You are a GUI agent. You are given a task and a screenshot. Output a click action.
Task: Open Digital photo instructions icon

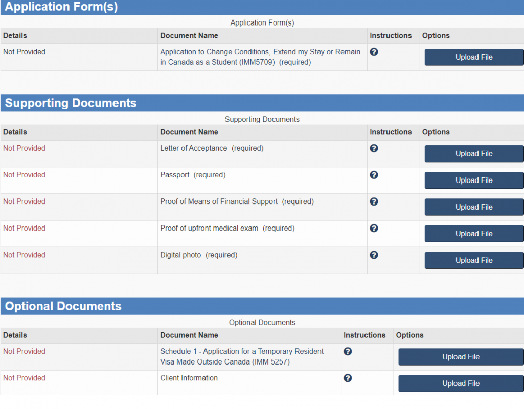coord(374,255)
